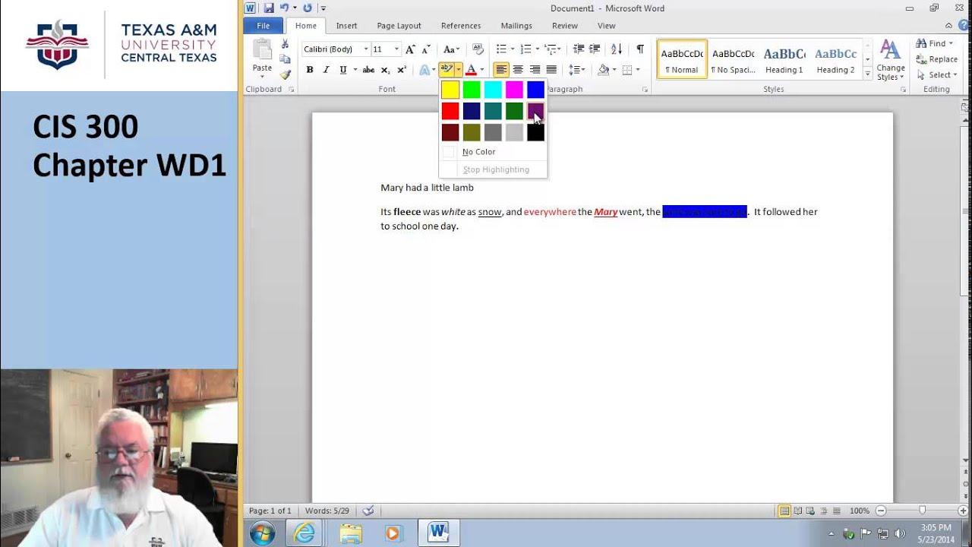Screen dimensions: 972x547
Task: Open the borders dropdown arrow
Action: 637,70
